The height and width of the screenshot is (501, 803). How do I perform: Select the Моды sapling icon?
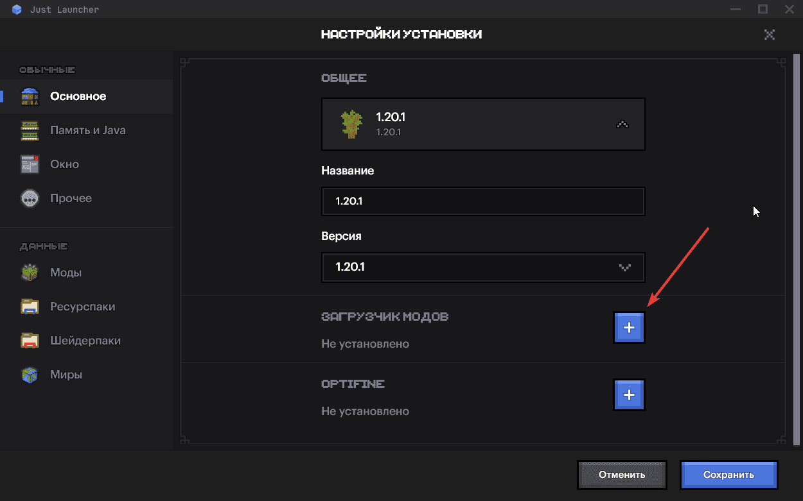30,272
